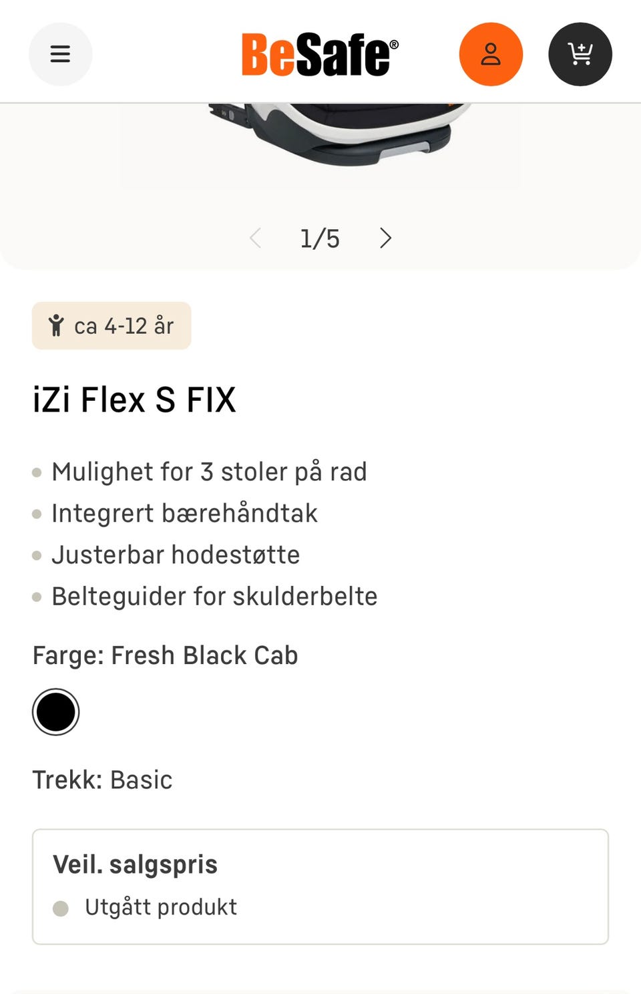Click Belteguider for skulderbelte bullet
This screenshot has height=994, width=641.
tap(214, 596)
